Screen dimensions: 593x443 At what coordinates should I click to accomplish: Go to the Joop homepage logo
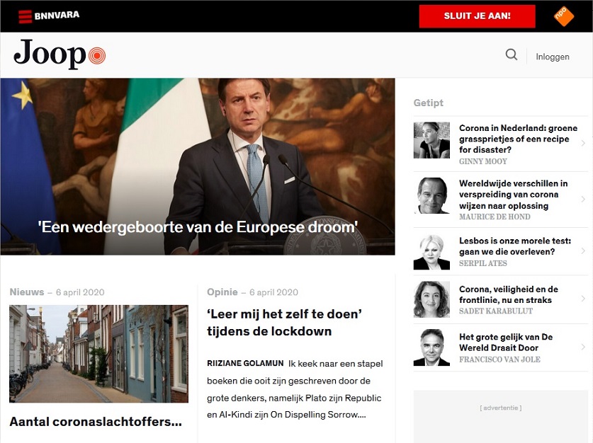click(60, 54)
